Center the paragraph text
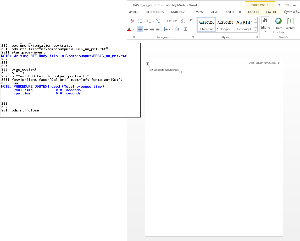 click(x=146, y=29)
